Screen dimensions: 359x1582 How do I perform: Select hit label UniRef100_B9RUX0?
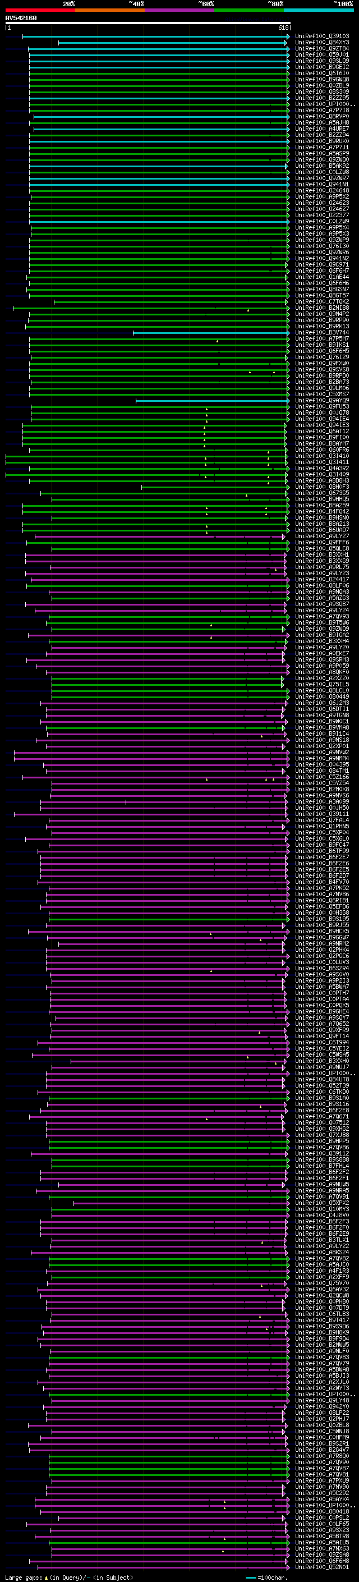322,141
